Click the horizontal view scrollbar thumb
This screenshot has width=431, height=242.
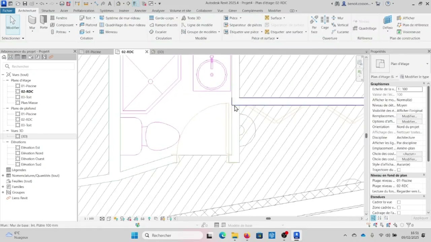pos(268,218)
